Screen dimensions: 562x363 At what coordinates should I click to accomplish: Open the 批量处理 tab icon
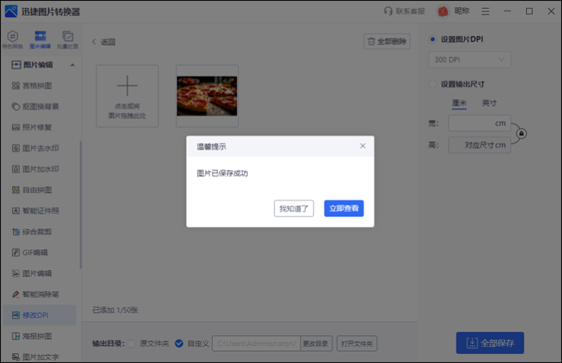click(x=67, y=36)
